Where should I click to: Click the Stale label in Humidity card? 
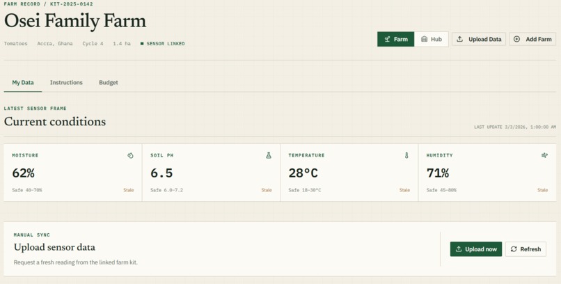coord(542,190)
